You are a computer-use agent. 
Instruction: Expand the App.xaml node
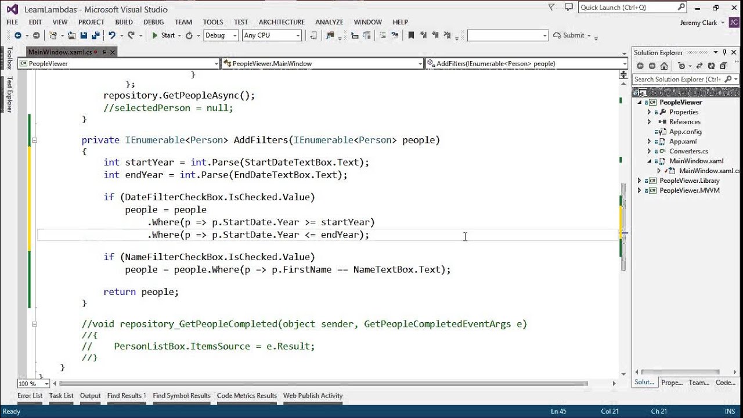[650, 142]
